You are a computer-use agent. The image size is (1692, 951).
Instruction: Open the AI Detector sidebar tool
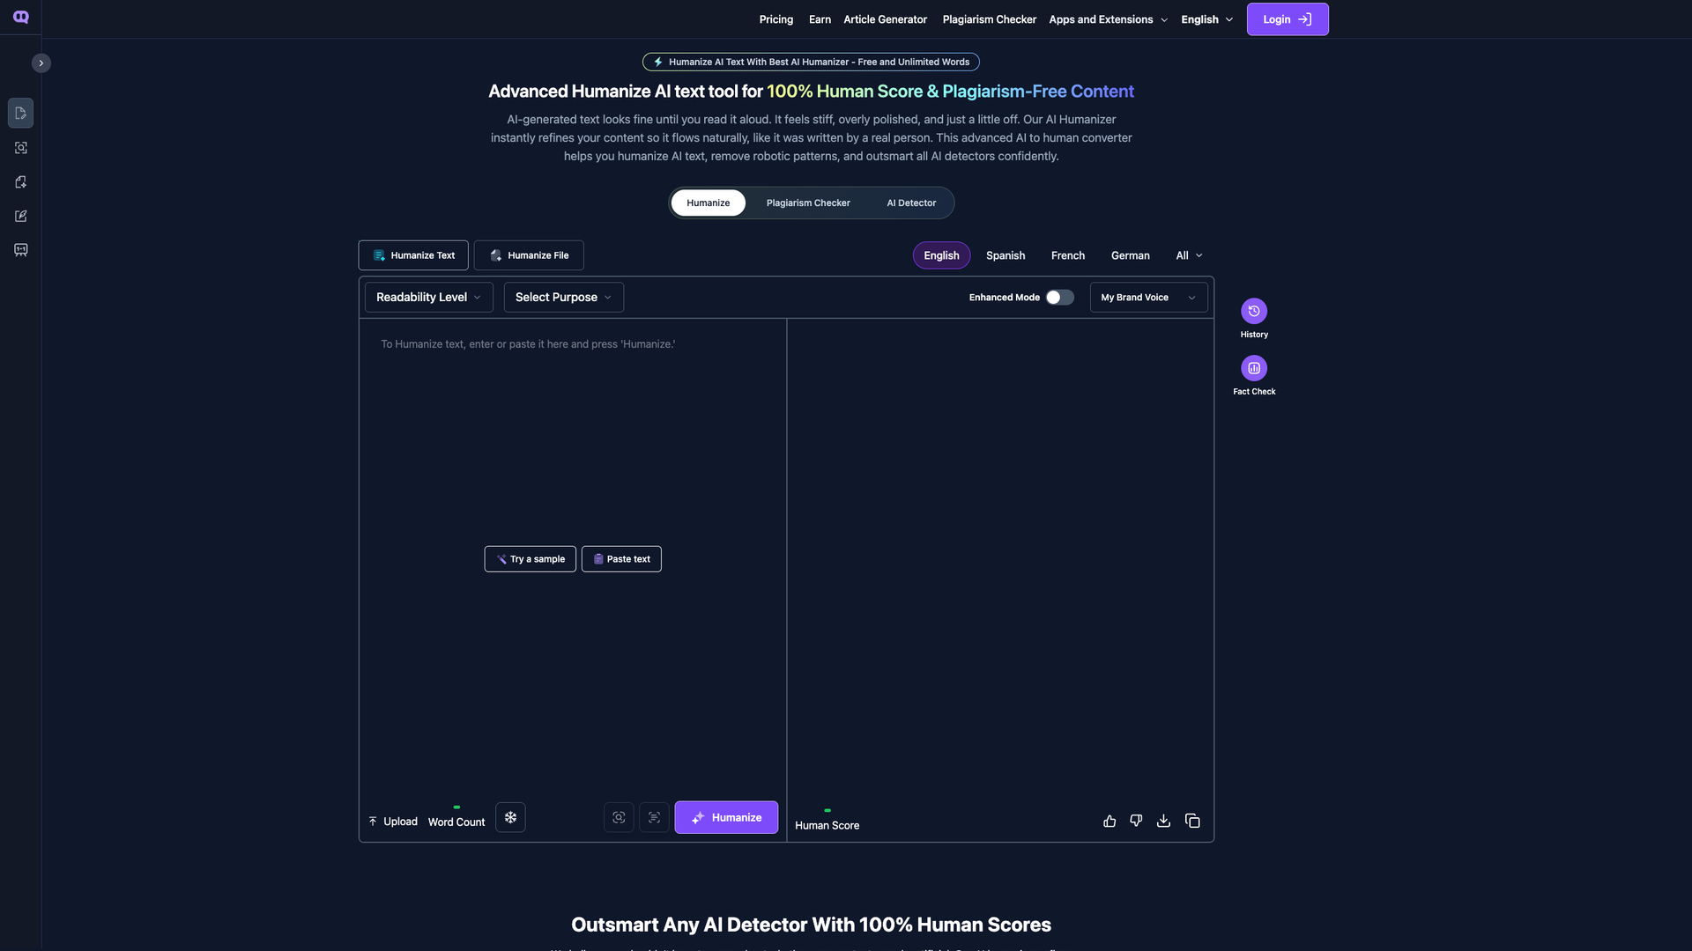point(21,148)
